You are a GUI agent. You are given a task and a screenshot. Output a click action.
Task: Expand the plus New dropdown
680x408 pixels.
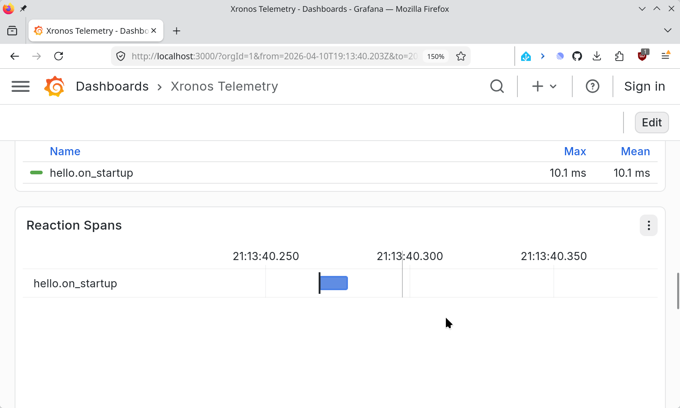point(544,87)
